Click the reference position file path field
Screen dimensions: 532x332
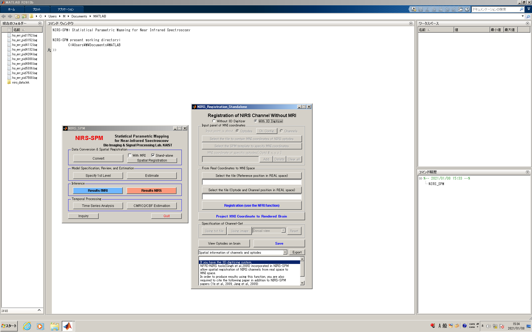click(x=252, y=182)
